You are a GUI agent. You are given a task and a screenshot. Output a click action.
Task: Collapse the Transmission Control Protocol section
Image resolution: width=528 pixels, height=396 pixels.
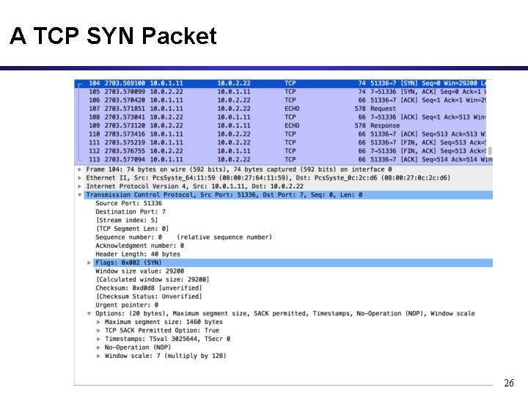[x=80, y=195]
